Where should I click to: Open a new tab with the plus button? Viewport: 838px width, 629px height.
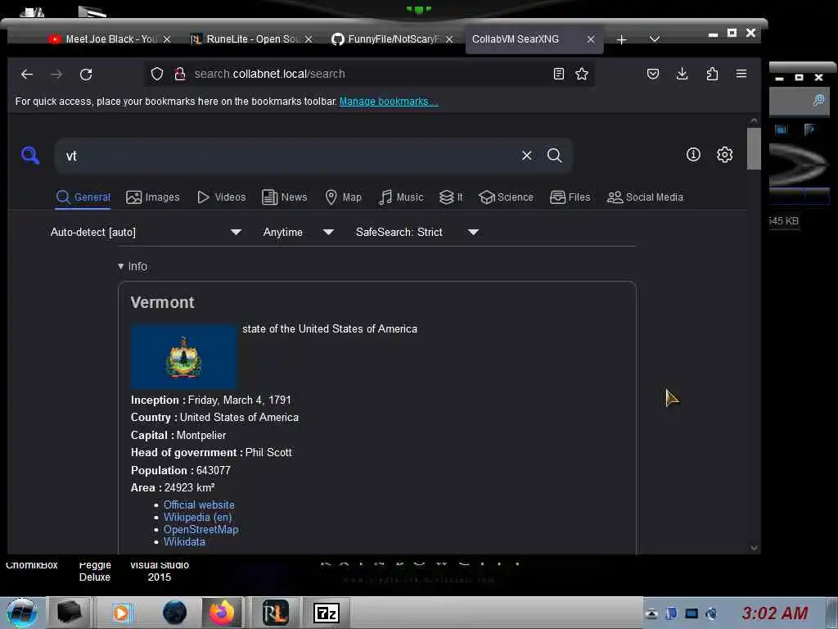pos(621,39)
